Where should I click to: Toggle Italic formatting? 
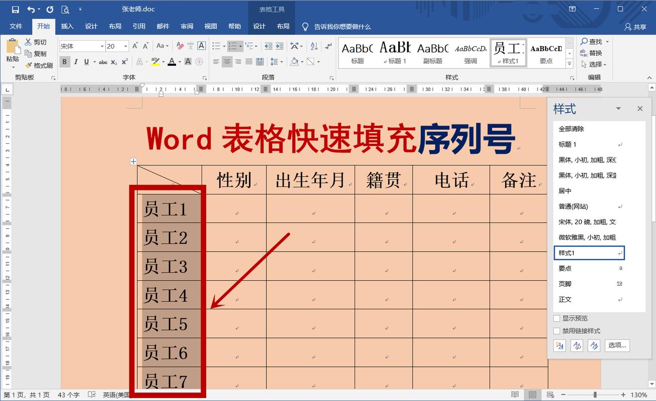pos(76,62)
